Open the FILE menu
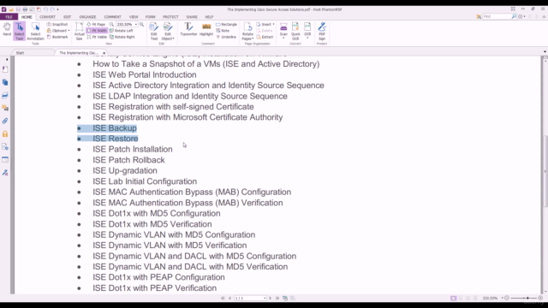This screenshot has width=548, height=308. (9, 17)
